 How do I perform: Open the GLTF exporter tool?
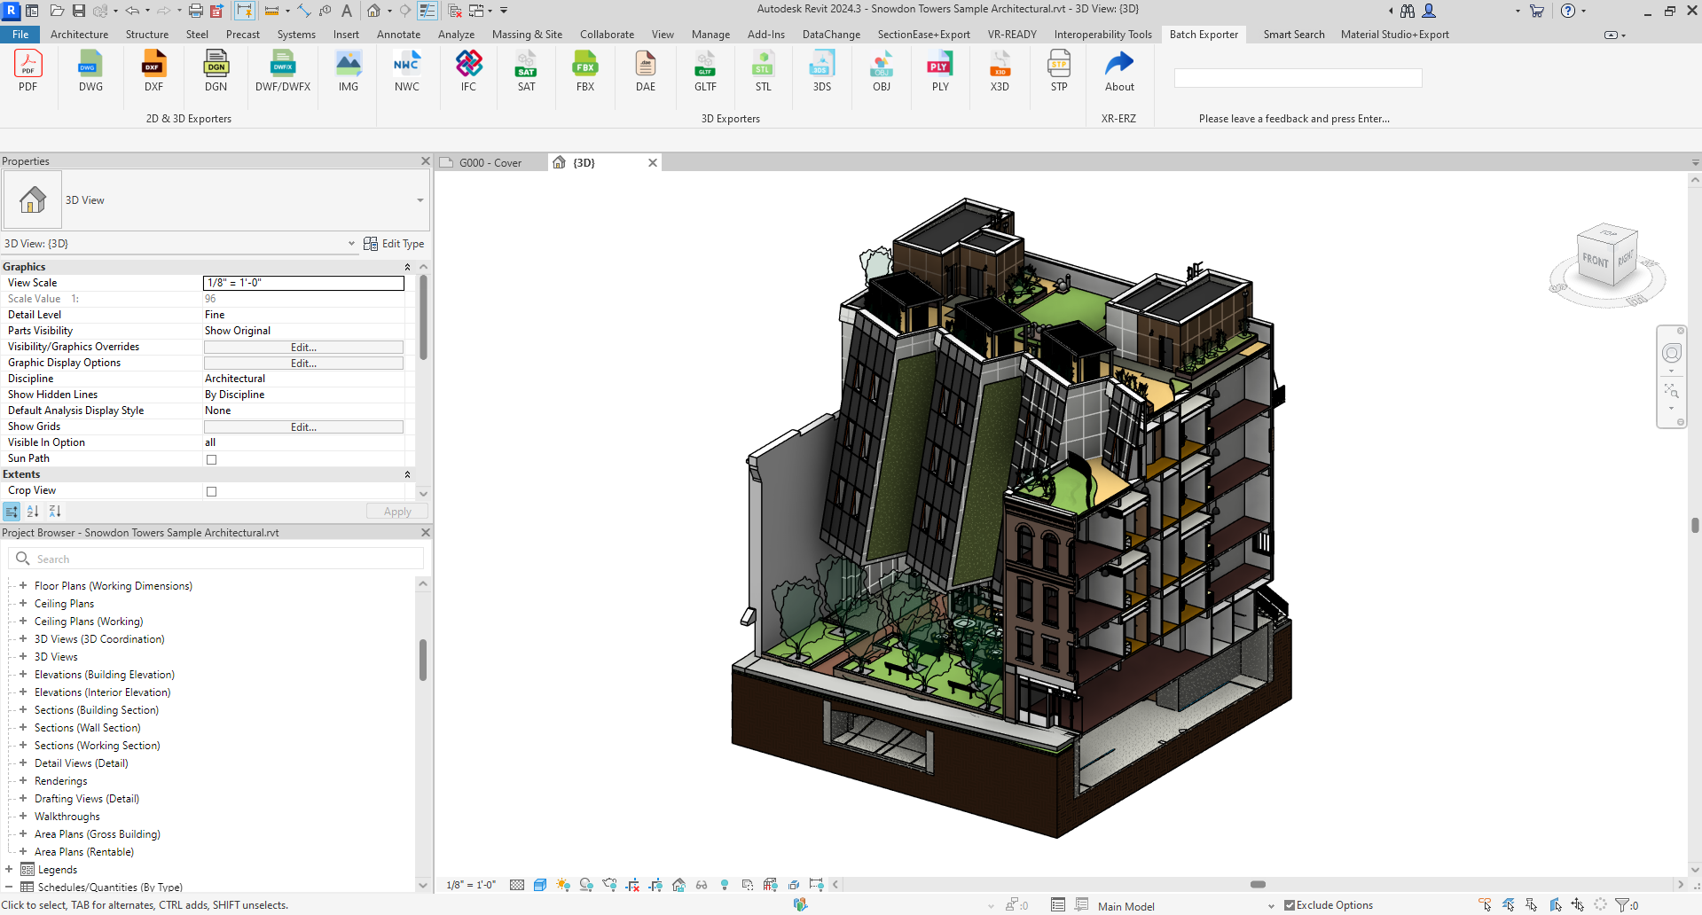(x=705, y=65)
